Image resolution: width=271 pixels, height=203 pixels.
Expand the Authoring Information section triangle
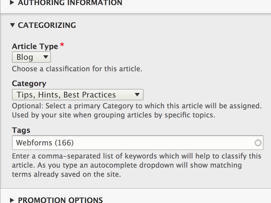coord(12,3)
